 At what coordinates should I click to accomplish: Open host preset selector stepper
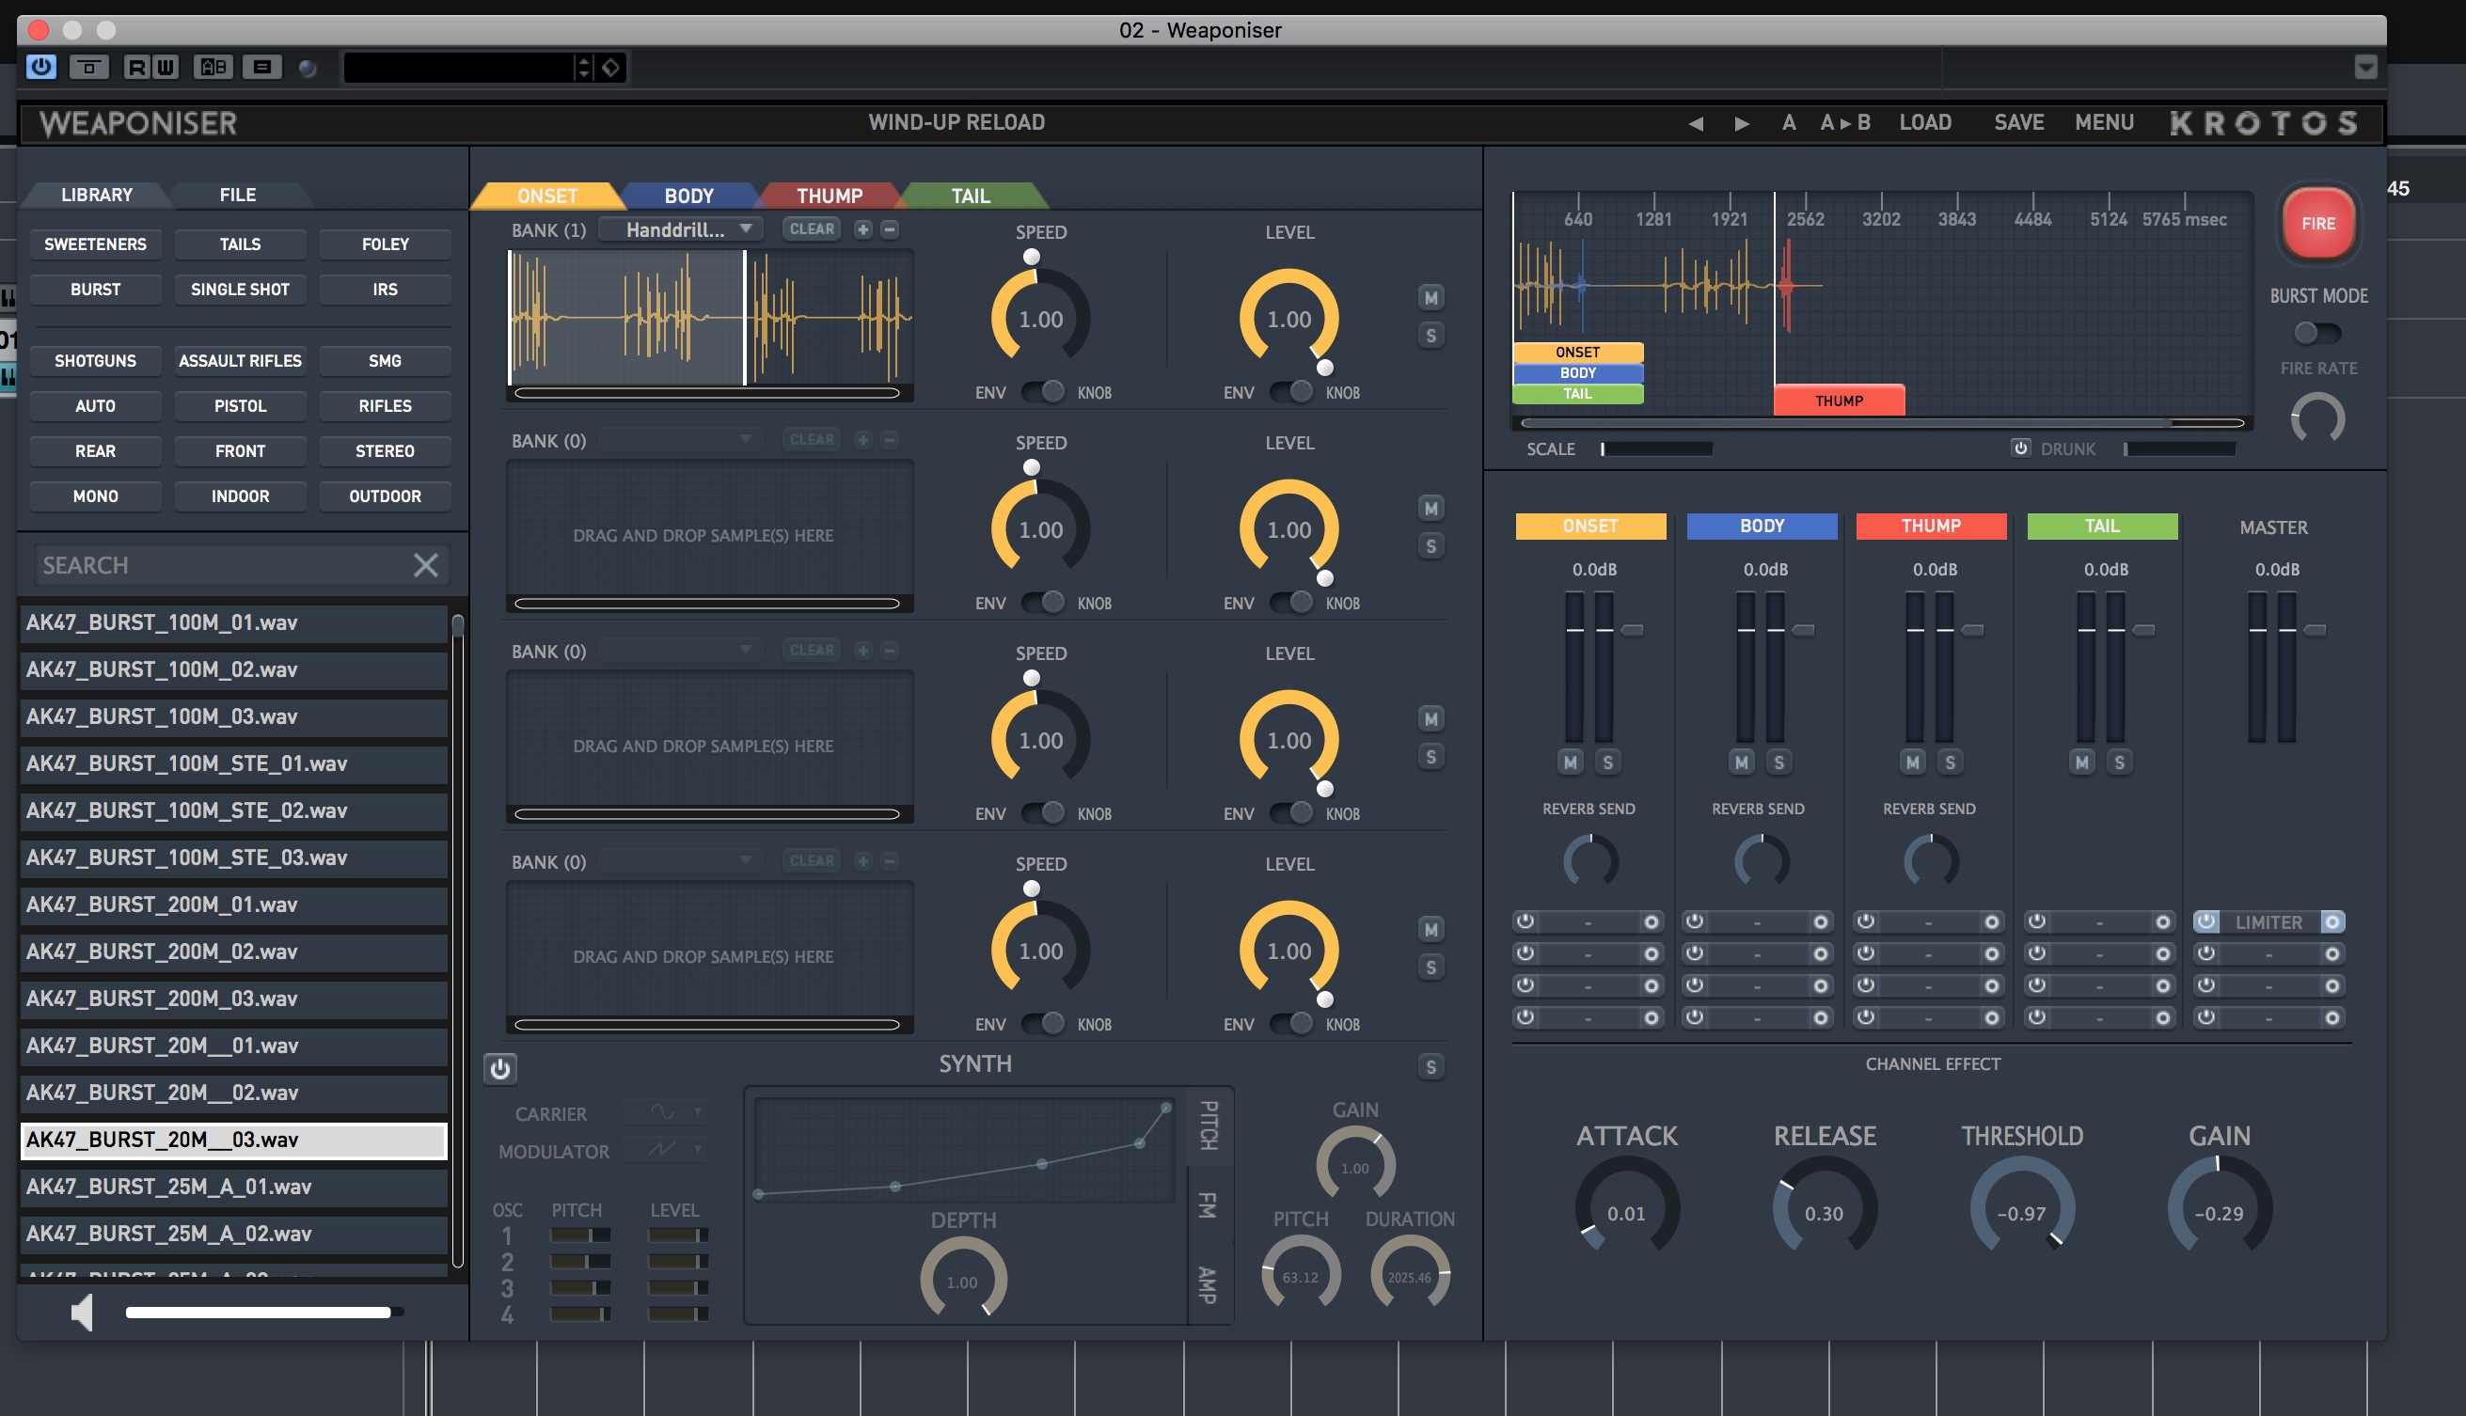[584, 67]
